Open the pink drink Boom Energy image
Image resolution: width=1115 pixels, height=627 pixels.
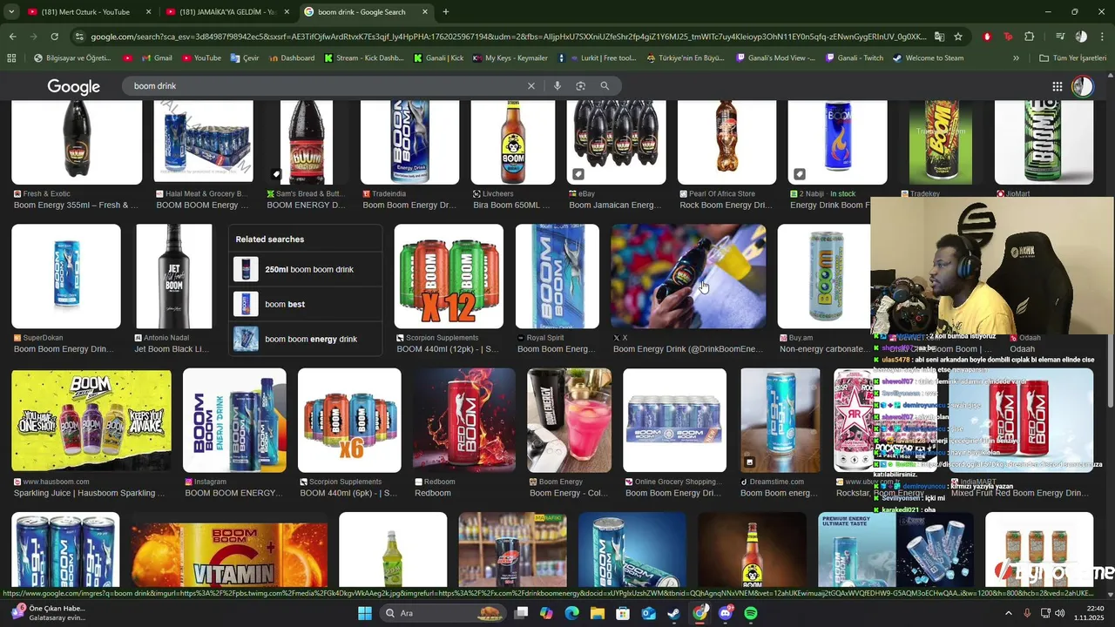pyautogui.click(x=570, y=420)
